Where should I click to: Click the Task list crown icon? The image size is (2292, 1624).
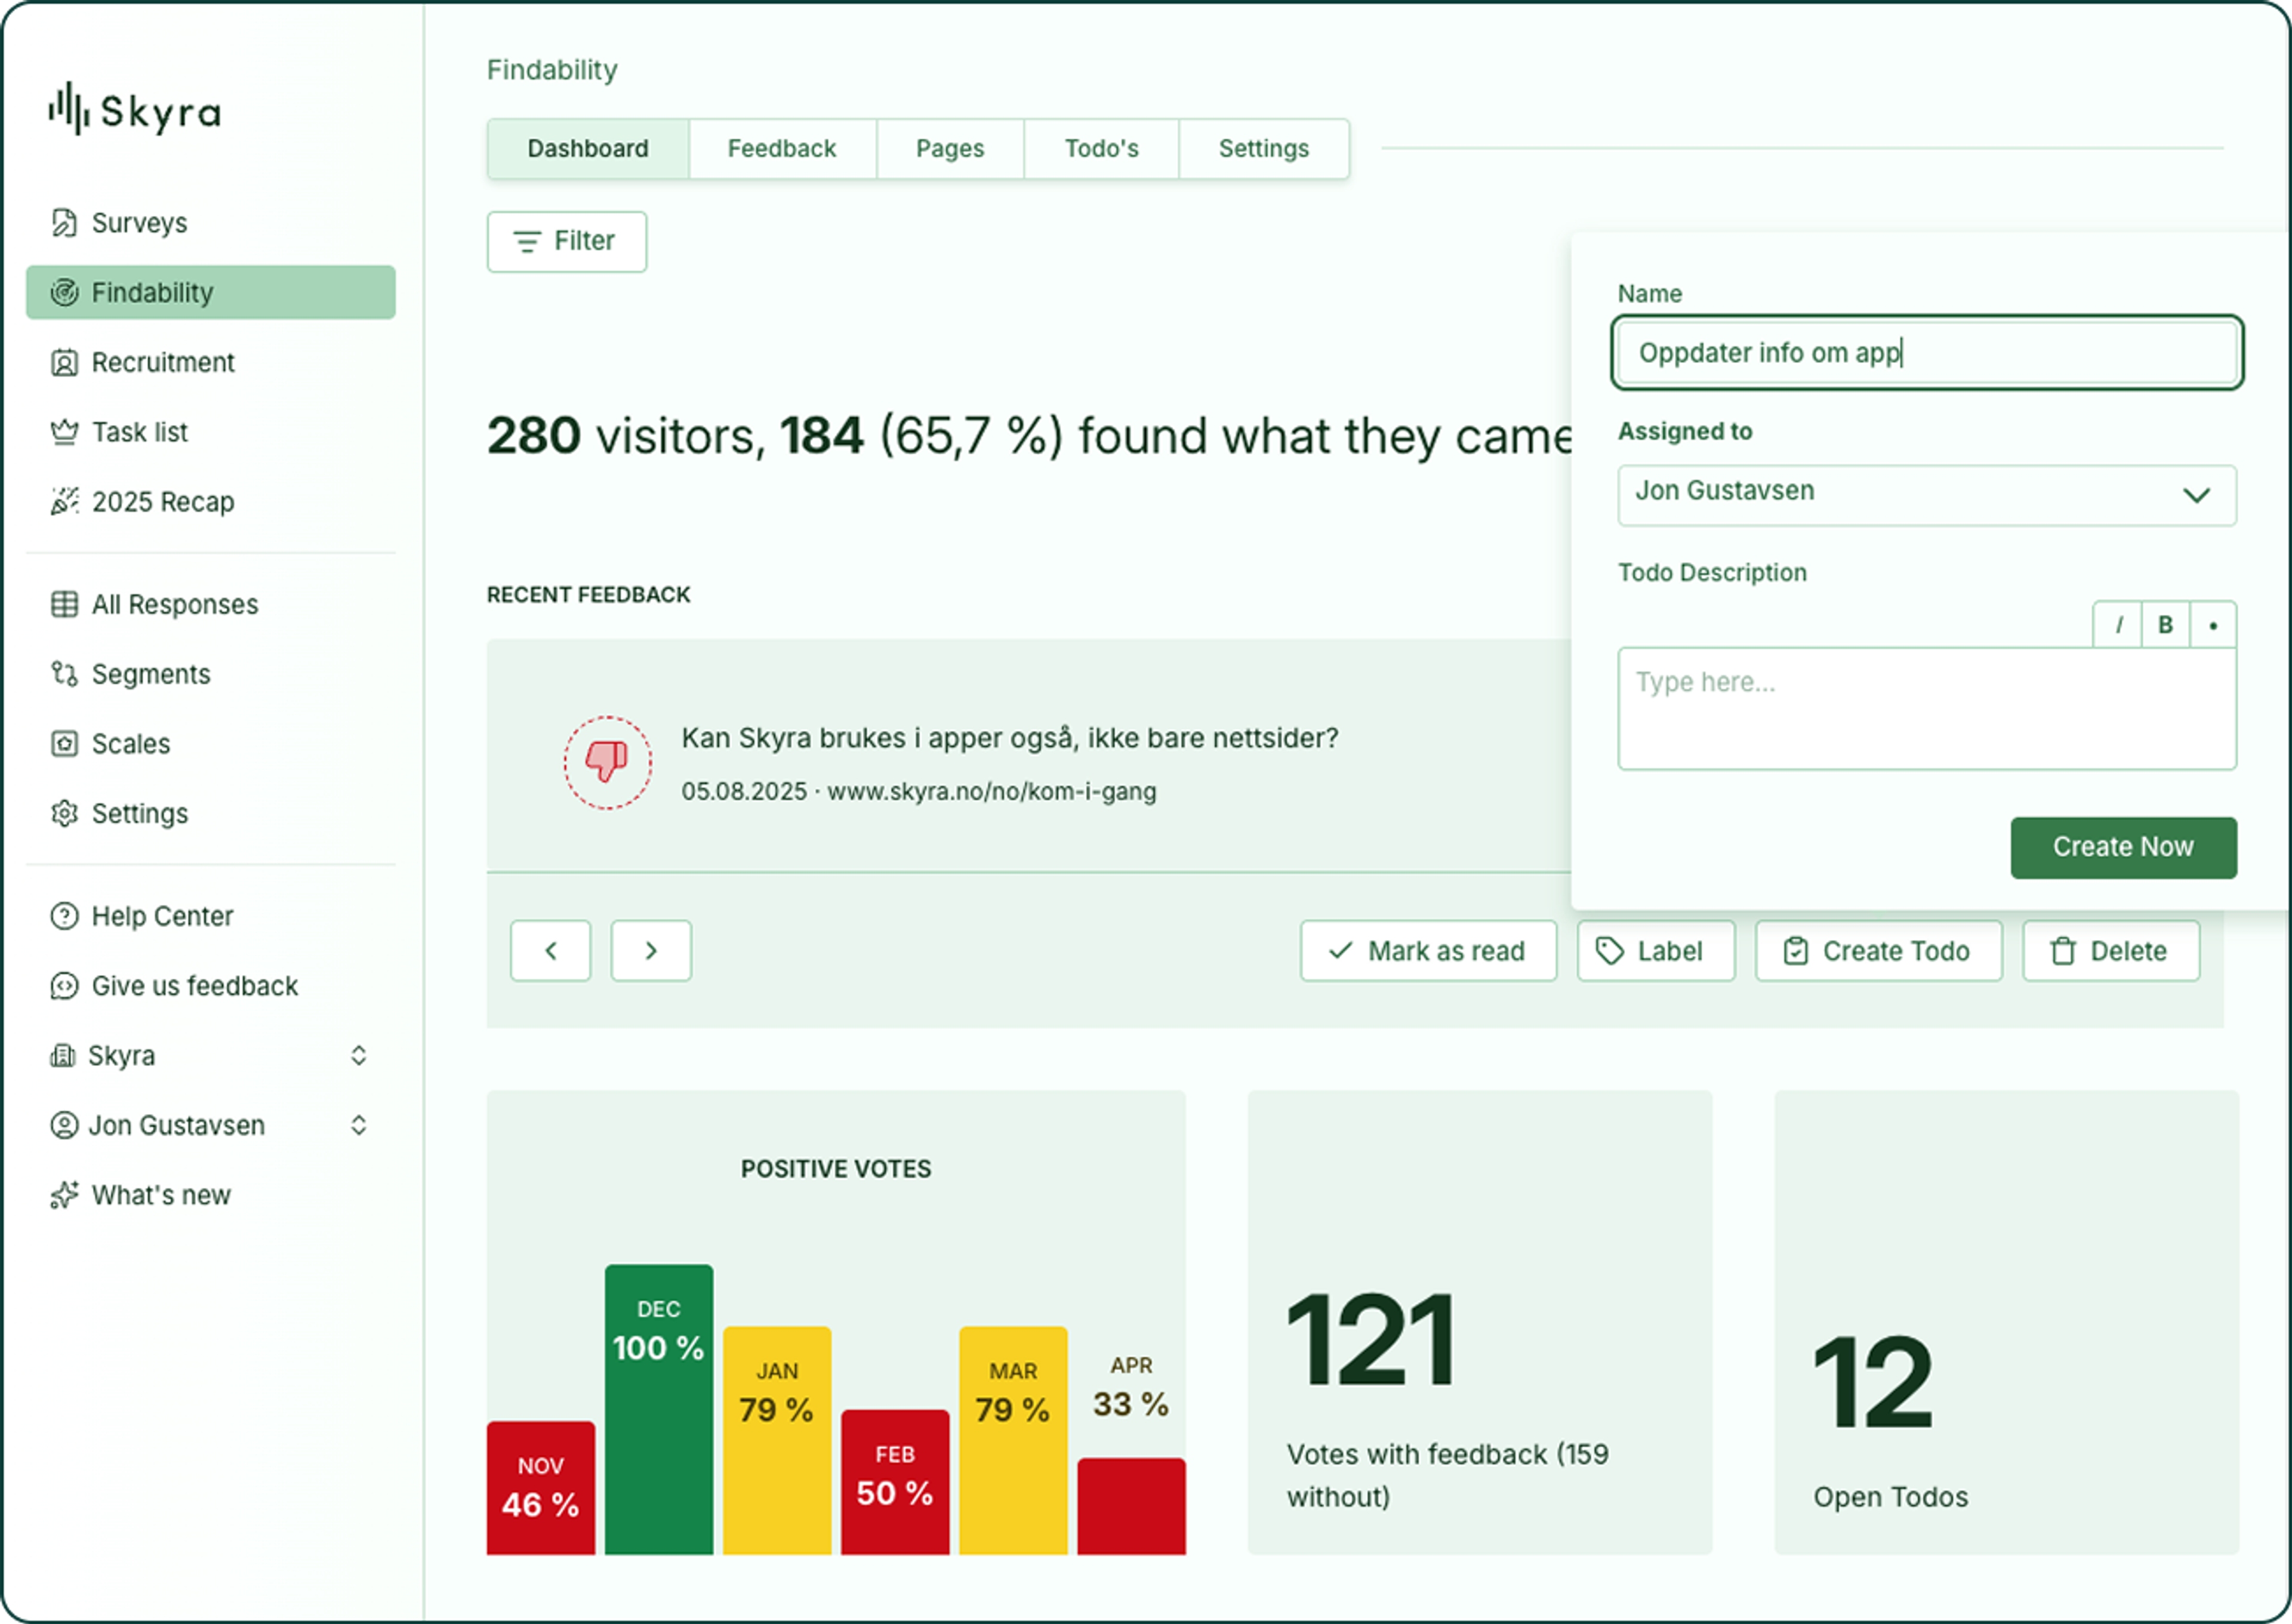click(x=64, y=432)
